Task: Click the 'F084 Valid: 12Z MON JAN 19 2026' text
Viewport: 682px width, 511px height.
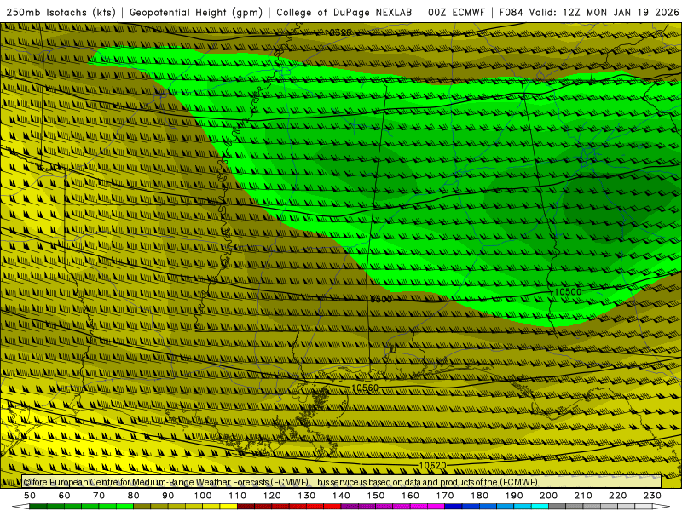Action: click(x=589, y=12)
